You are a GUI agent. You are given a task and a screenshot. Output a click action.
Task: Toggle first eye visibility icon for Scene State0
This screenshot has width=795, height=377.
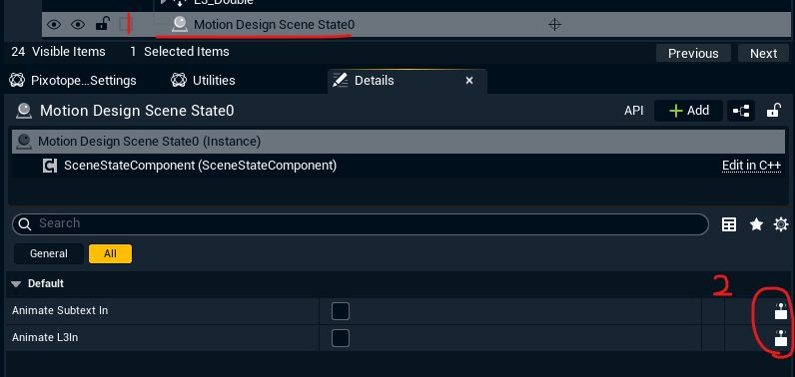point(54,24)
